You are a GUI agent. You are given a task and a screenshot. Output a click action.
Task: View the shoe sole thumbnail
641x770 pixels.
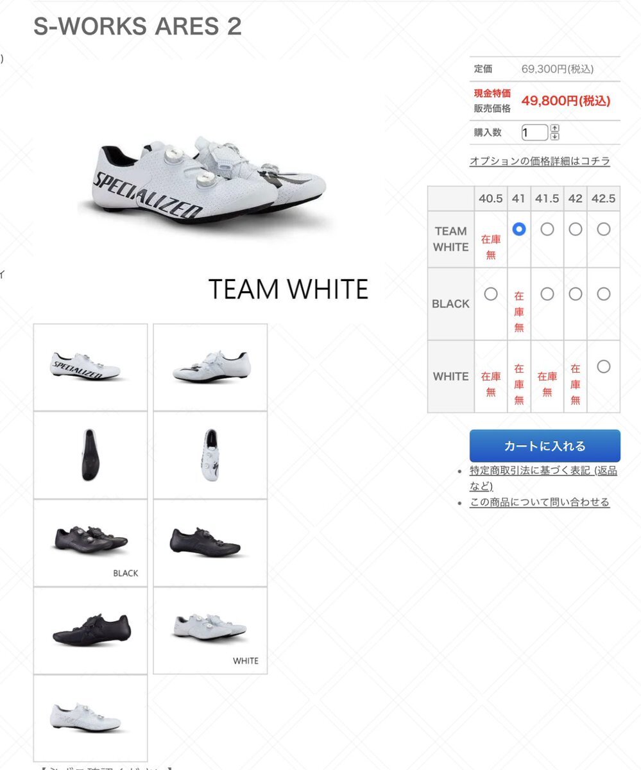pyautogui.click(x=90, y=455)
